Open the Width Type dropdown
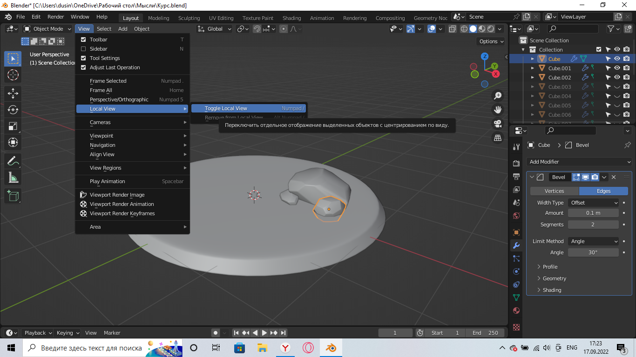 click(x=594, y=203)
